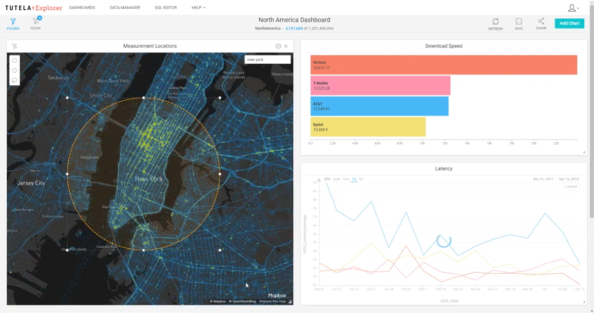Clear the Measurement Locations chart filter
The image size is (594, 313).
15,46
